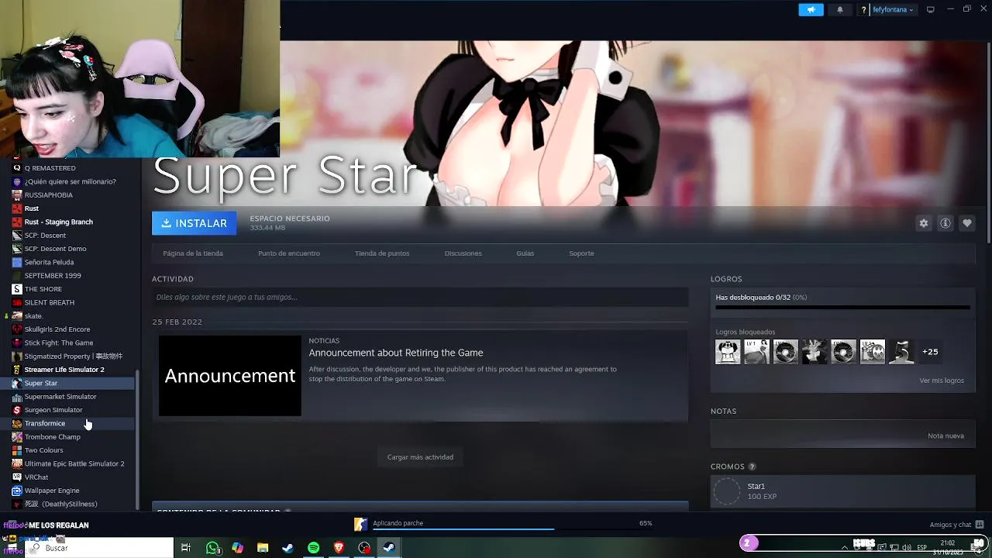Select Streamer Life Simulator 2 in library

click(x=64, y=370)
